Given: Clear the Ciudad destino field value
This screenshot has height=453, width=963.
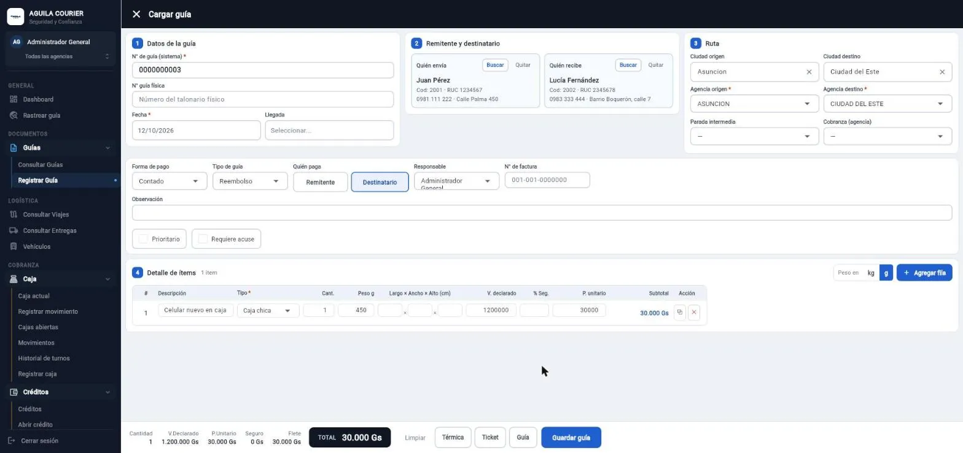Looking at the screenshot, I should tap(942, 72).
